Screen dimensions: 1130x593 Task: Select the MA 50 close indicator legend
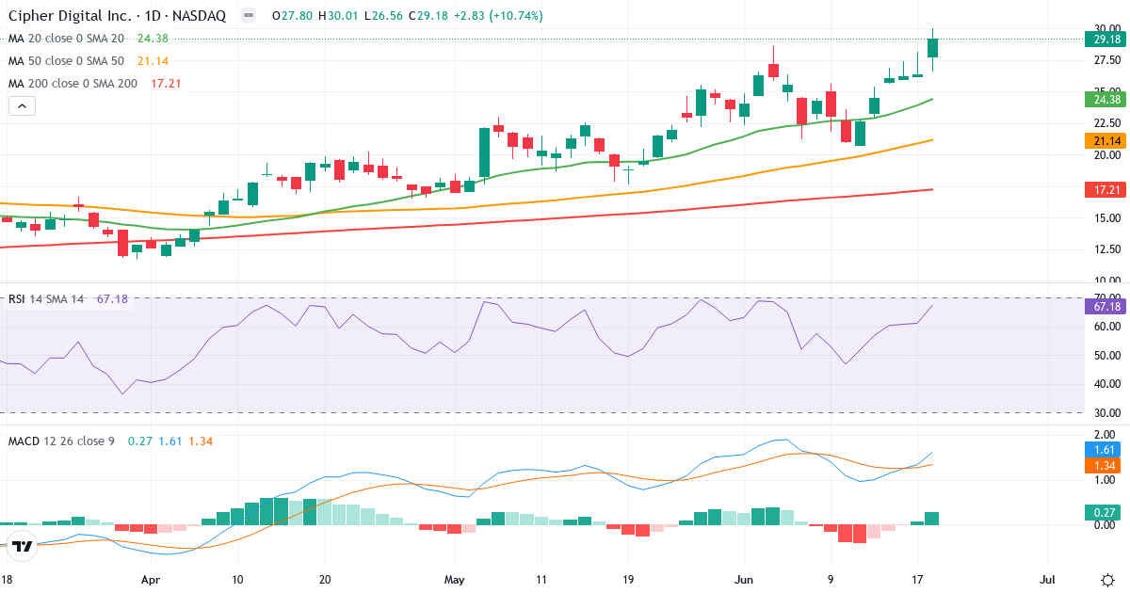[x=66, y=61]
